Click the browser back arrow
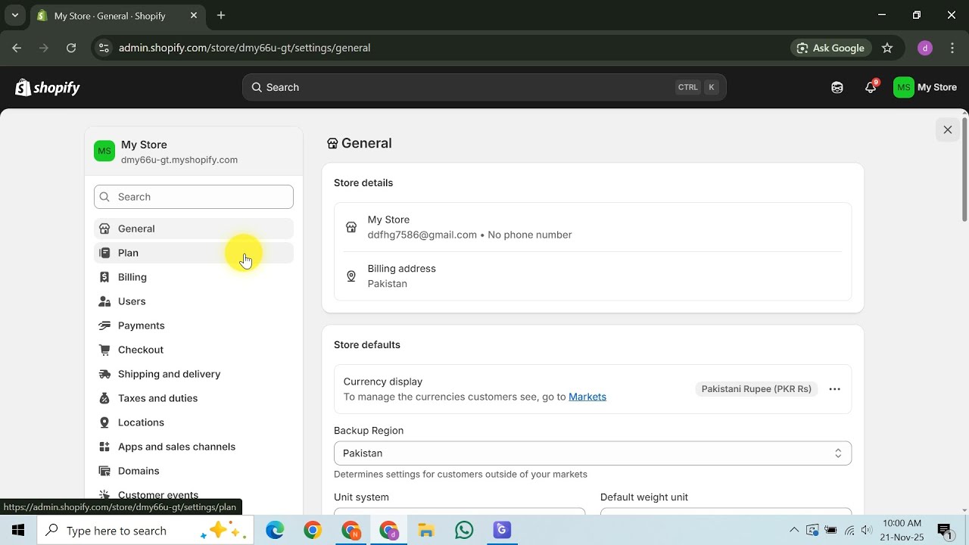Screen dimensions: 969x545 (17, 48)
